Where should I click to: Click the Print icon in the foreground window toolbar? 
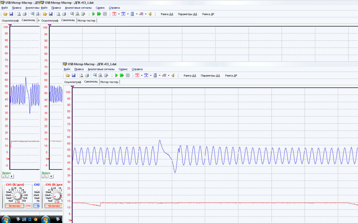tap(87, 76)
